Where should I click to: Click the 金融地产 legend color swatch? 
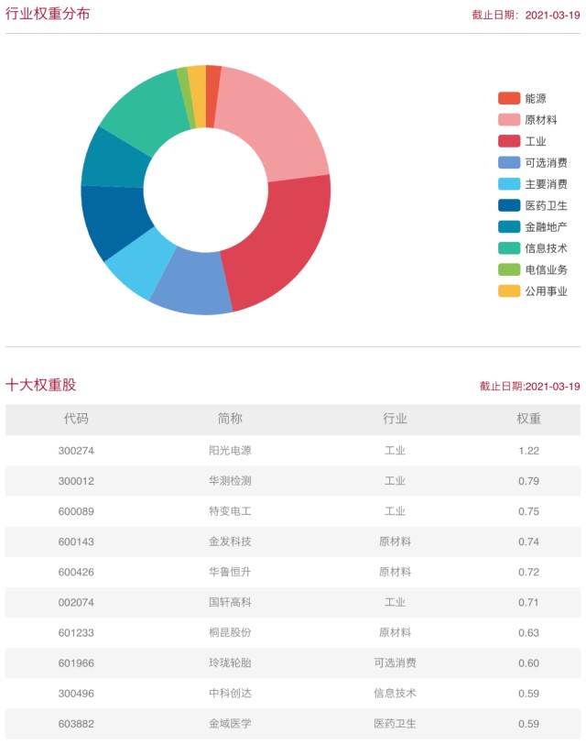pos(509,227)
